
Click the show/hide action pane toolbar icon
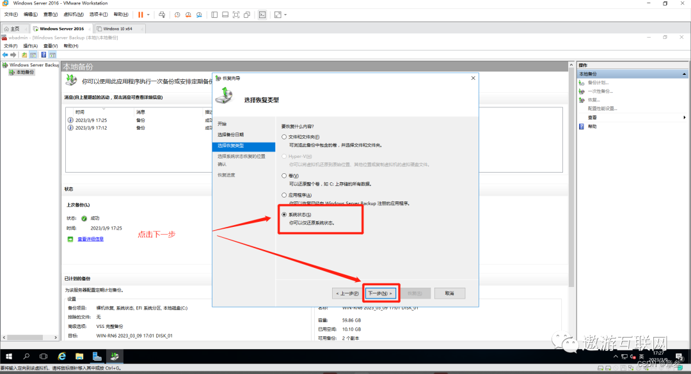[x=52, y=54]
